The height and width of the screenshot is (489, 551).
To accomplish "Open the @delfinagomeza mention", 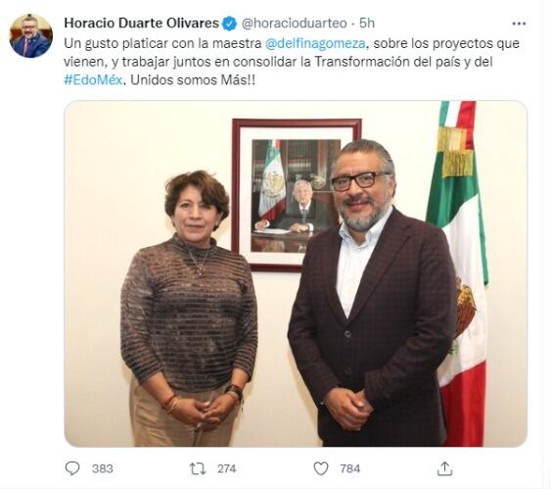I will (x=315, y=43).
